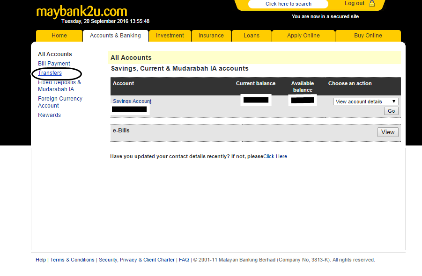
Task: Follow the Click Here contact details link
Action: click(x=275, y=156)
